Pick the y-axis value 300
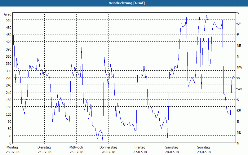 pos(9,71)
